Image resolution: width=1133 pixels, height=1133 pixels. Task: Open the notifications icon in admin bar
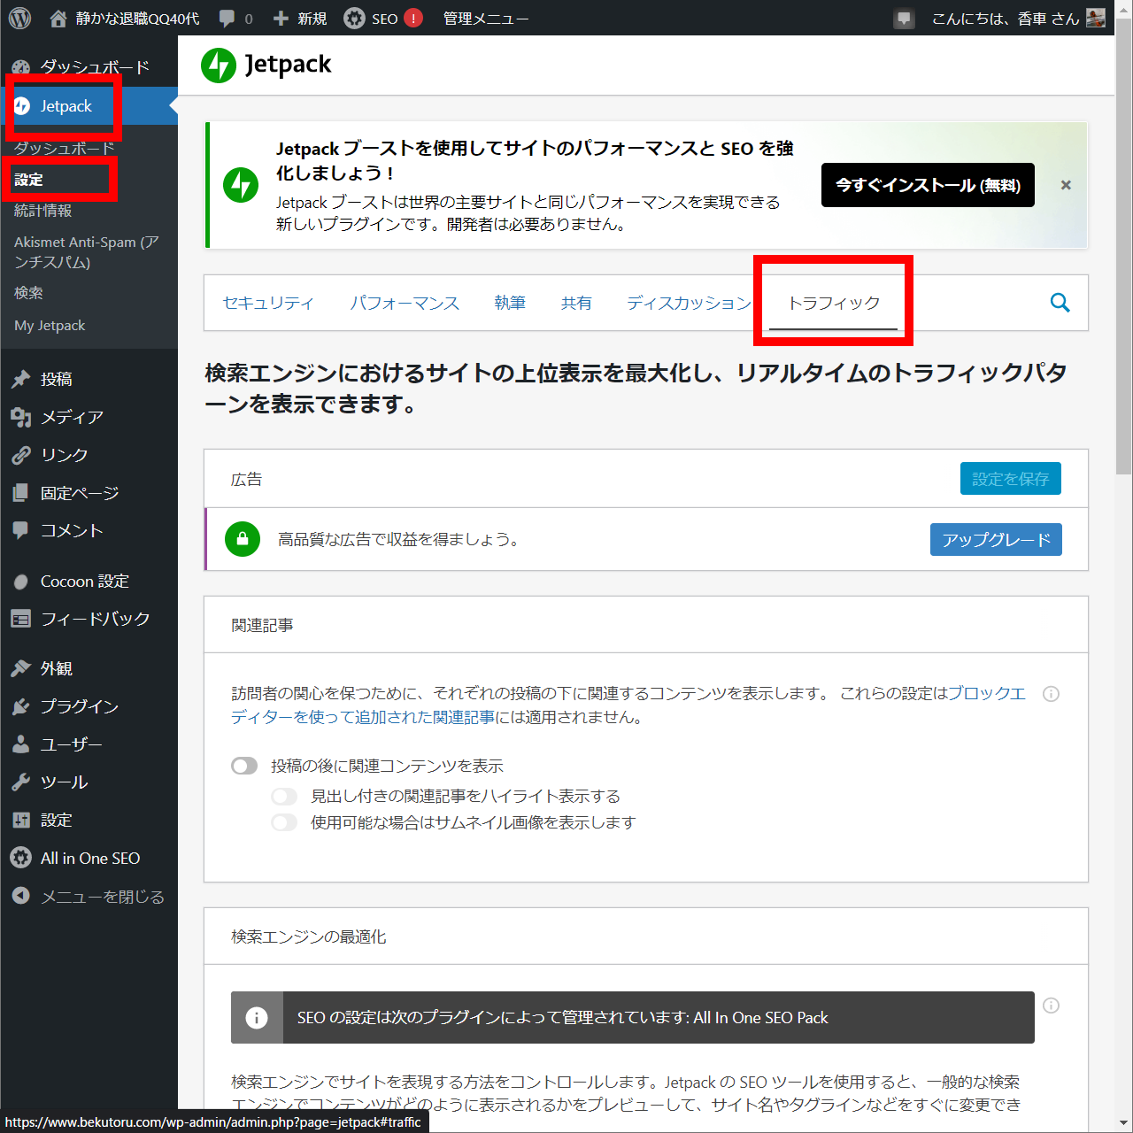tap(904, 19)
